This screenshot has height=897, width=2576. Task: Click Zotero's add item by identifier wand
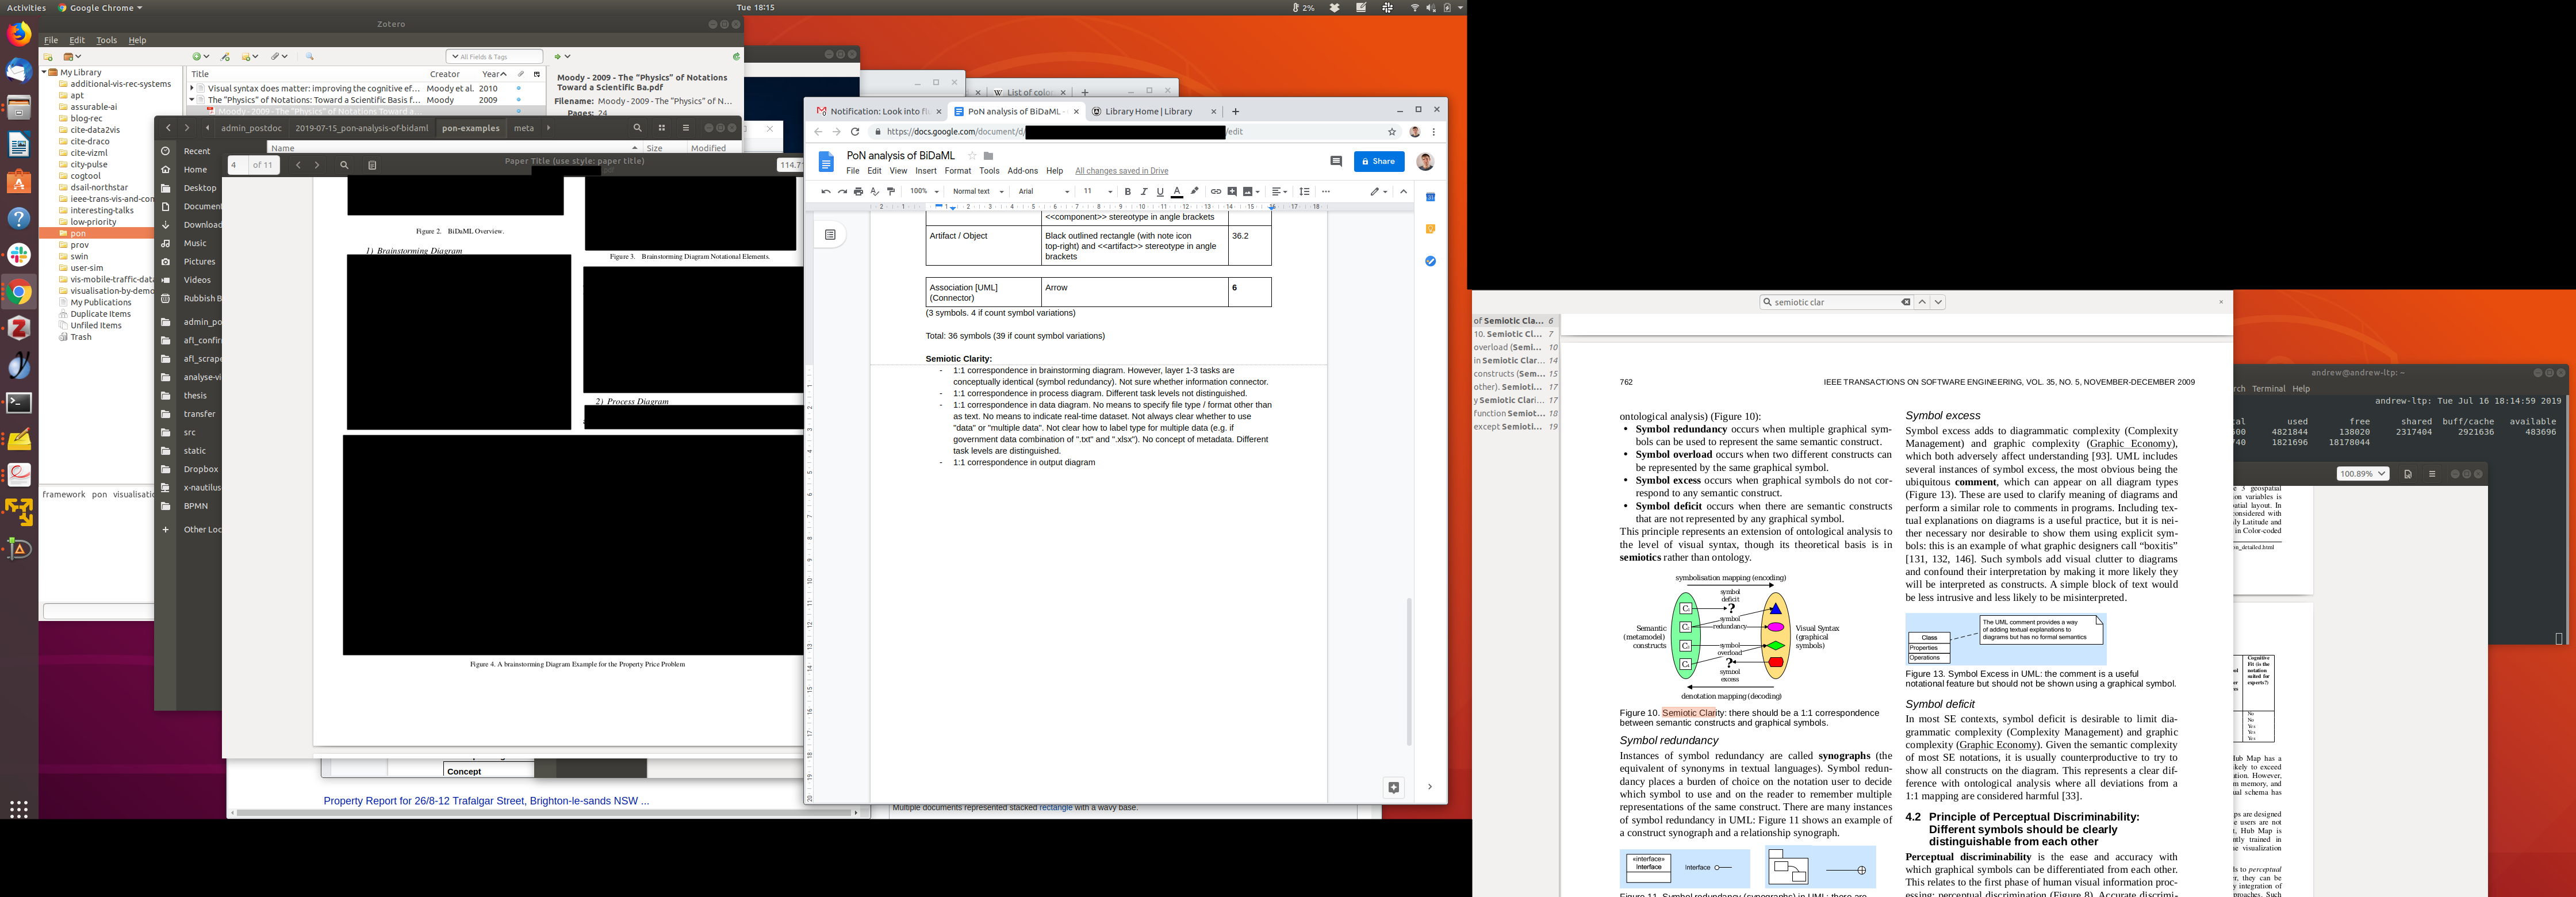pyautogui.click(x=225, y=57)
